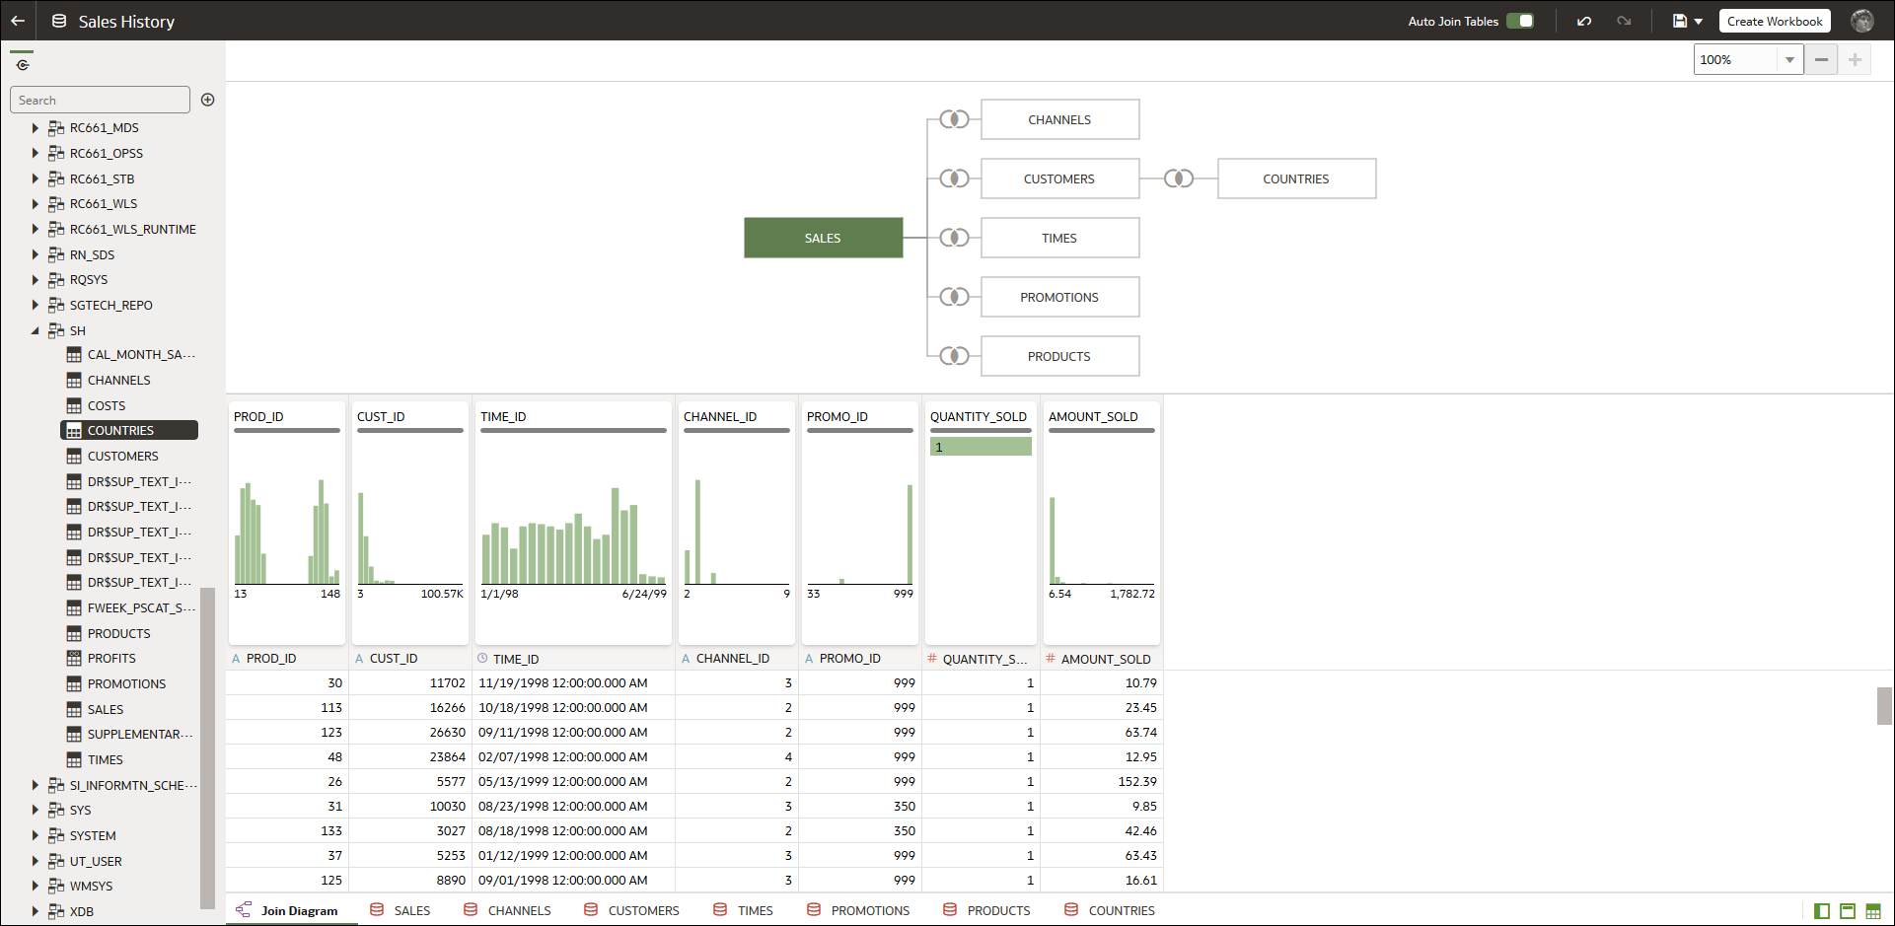Navigate back with the arrow button
This screenshot has height=926, width=1895.
click(x=18, y=21)
